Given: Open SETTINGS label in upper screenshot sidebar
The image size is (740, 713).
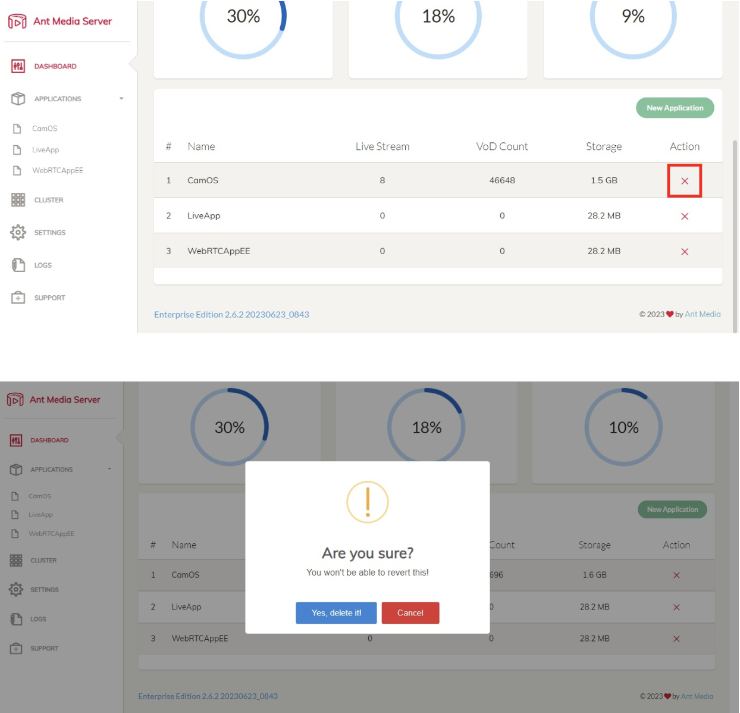Looking at the screenshot, I should [50, 233].
